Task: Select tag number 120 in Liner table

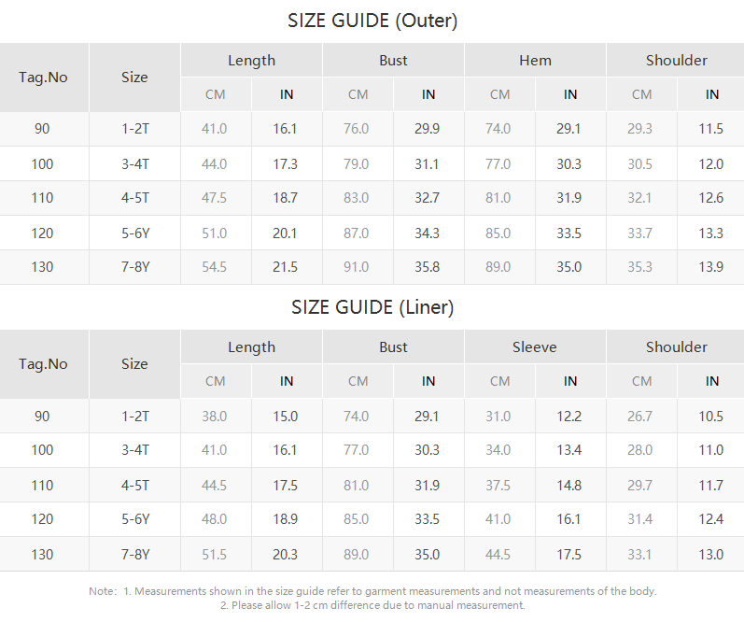Action: 43,519
